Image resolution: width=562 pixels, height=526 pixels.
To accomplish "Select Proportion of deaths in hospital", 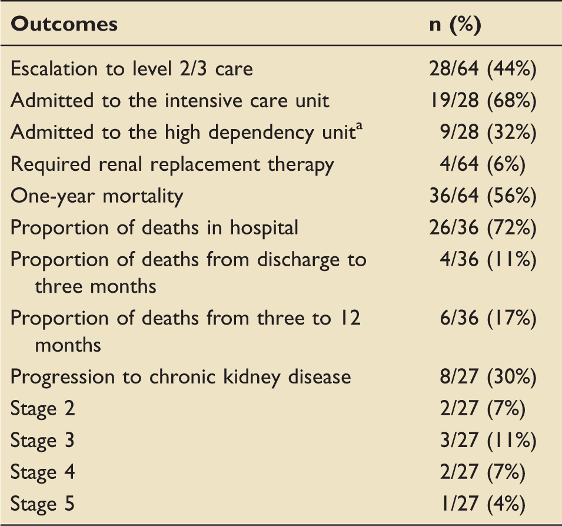I will coord(154,228).
